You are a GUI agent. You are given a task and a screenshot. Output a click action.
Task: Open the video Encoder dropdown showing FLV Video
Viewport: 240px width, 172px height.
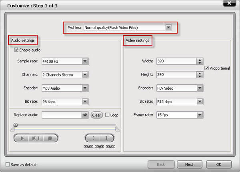click(200, 88)
